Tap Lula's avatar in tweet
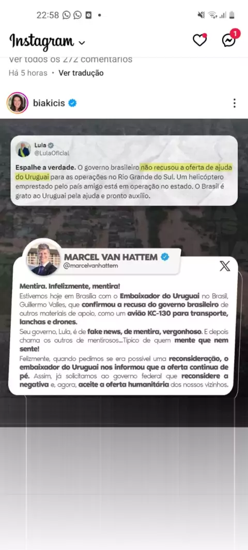This screenshot has height=550, width=248. [x=23, y=149]
